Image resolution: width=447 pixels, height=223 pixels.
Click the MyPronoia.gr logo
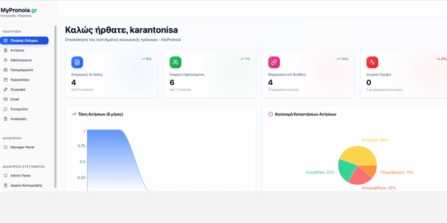[19, 10]
